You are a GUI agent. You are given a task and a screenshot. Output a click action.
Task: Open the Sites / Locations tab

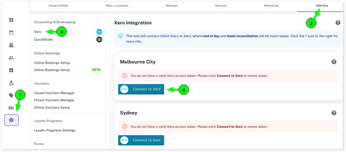(117, 6)
